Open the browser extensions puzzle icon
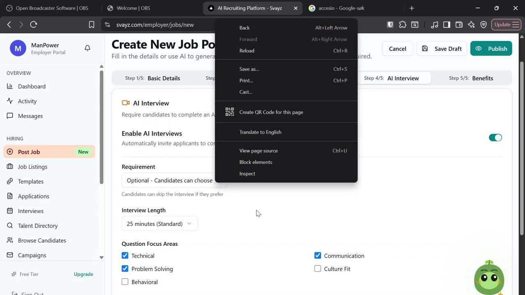 tap(402, 25)
